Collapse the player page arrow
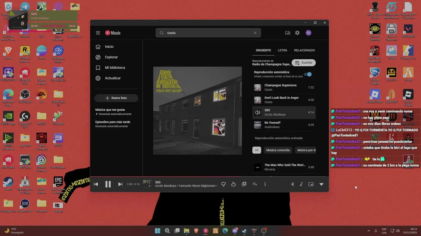This screenshot has width=421, height=236. [x=321, y=184]
